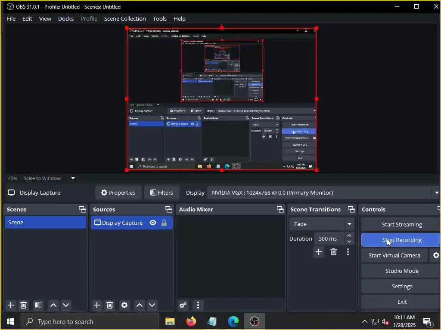The height and width of the screenshot is (330, 441).
Task: Open the Windows Start menu
Action: [x=10, y=321]
